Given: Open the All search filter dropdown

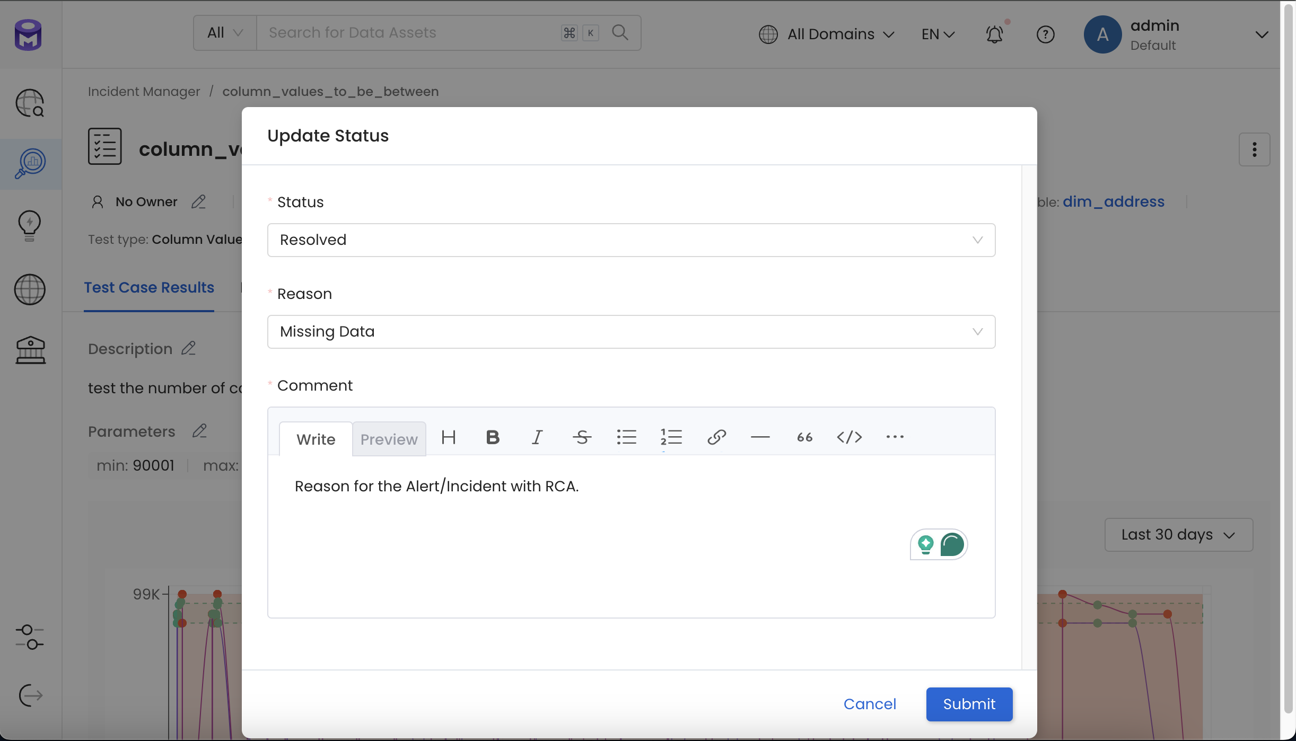Looking at the screenshot, I should pos(225,33).
